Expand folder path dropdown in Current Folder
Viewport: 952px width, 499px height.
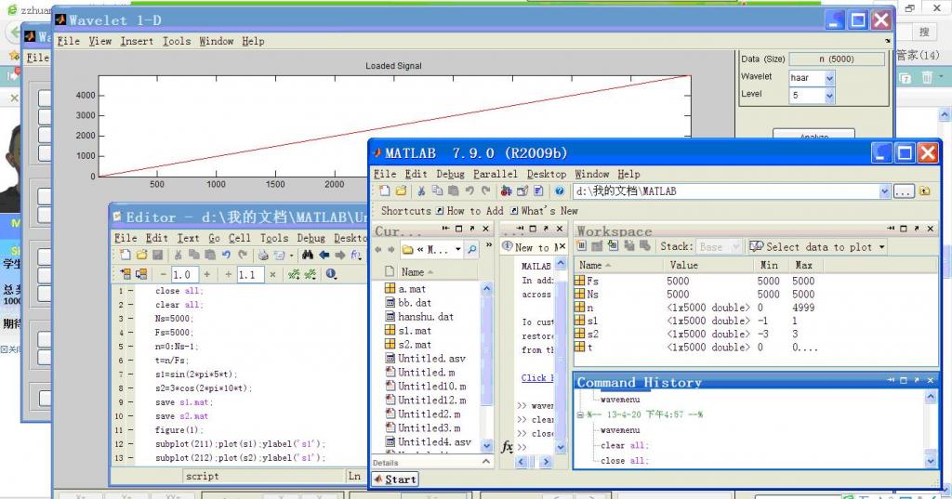457,249
